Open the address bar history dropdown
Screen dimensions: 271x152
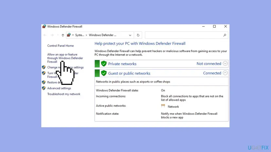coord(130,35)
